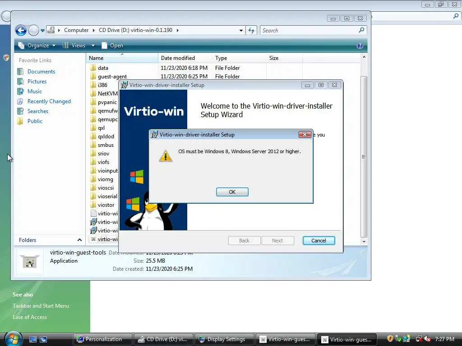This screenshot has height=346, width=462.
Task: Click the muted volume tray icon
Action: point(428,339)
